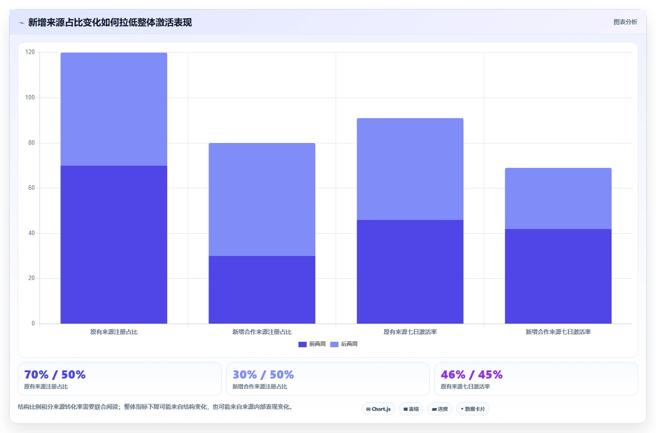The width and height of the screenshot is (656, 433).
Task: Click the dark segment of 原有来源七日激活率 bar
Action: coord(410,272)
